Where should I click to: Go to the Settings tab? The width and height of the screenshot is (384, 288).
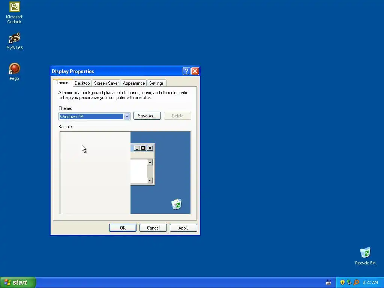(156, 83)
